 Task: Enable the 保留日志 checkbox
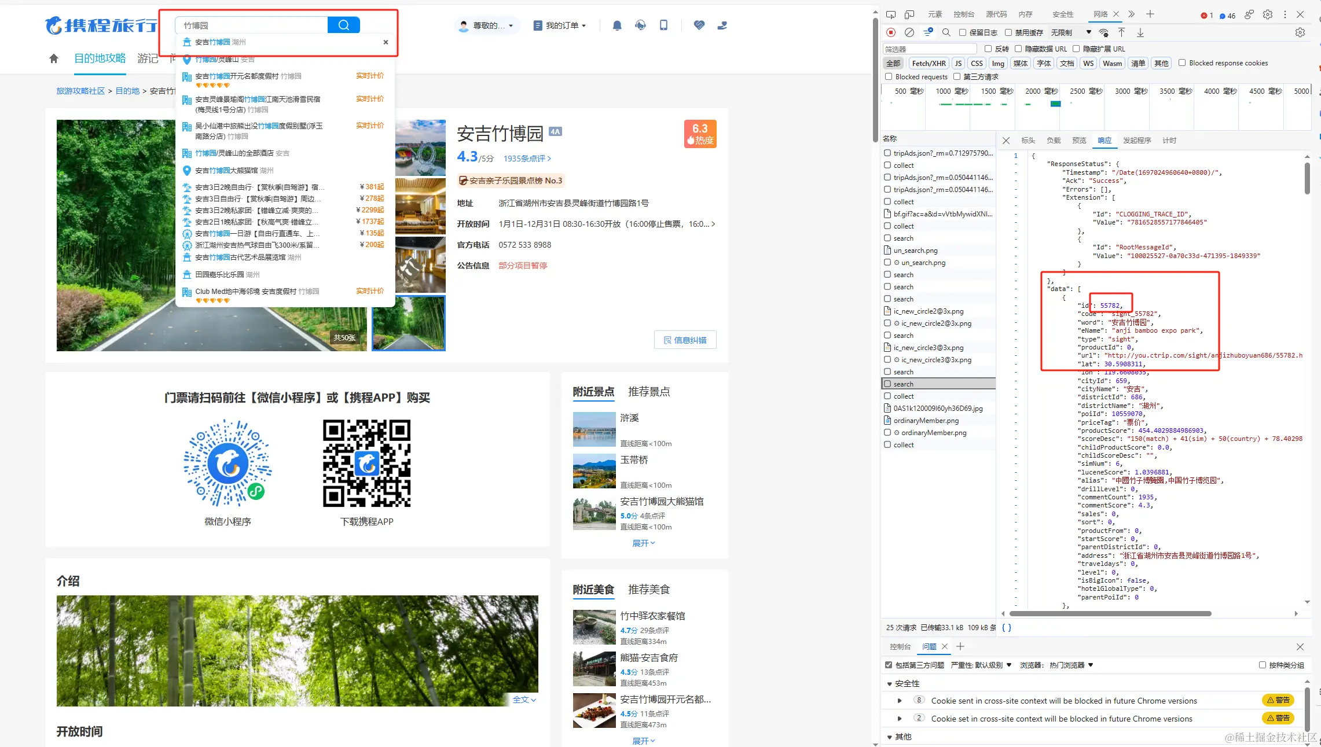click(963, 32)
